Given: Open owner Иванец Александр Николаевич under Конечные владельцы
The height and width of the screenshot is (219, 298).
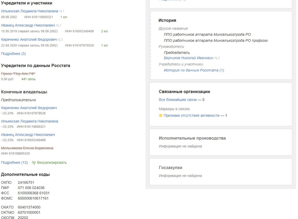Looking at the screenshot, I should [x=28, y=135].
